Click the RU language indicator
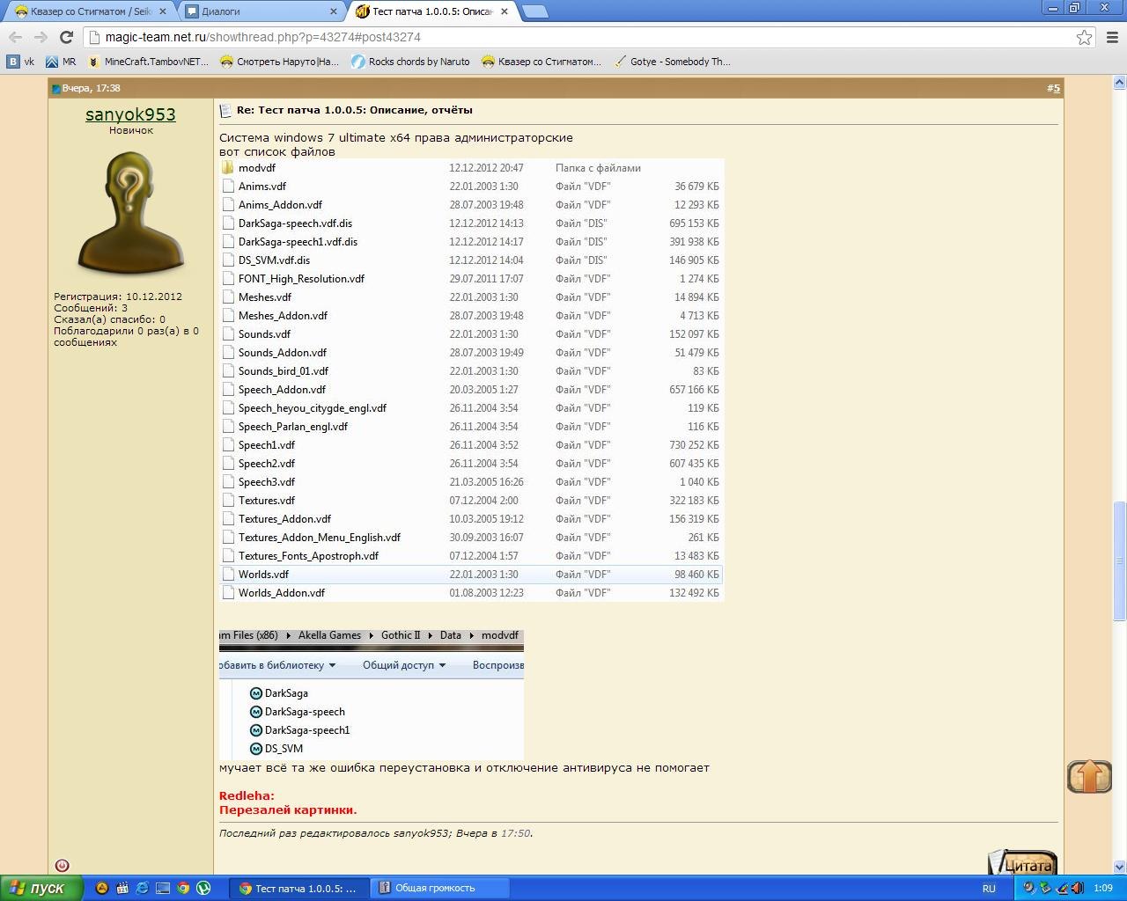1127x901 pixels. (989, 889)
